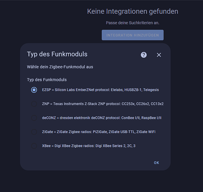
Task: Click the ZNP = Texas Instruments Z-Stack label
Action: tap(103, 104)
